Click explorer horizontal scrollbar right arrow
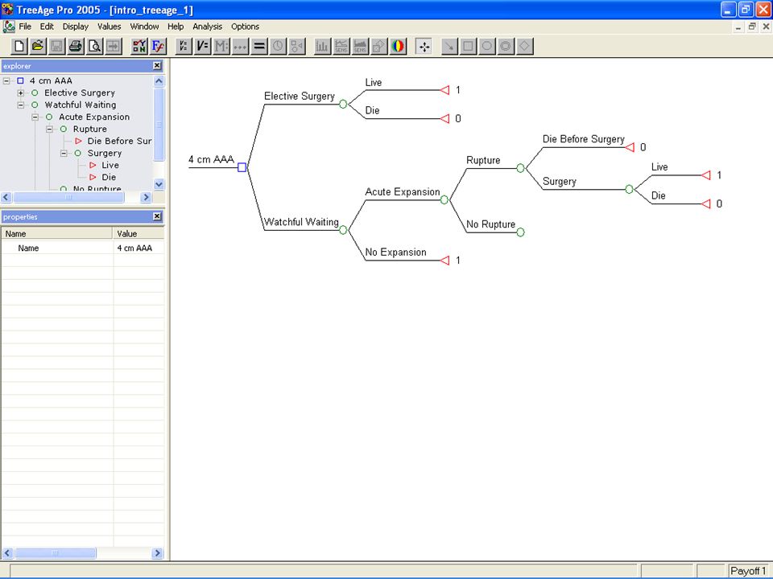773x579 pixels. tap(146, 197)
